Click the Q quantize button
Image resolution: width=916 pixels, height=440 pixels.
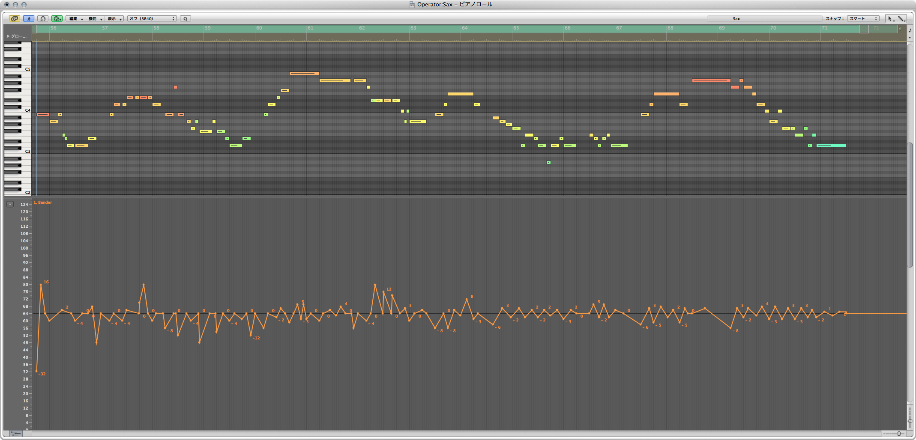point(185,18)
